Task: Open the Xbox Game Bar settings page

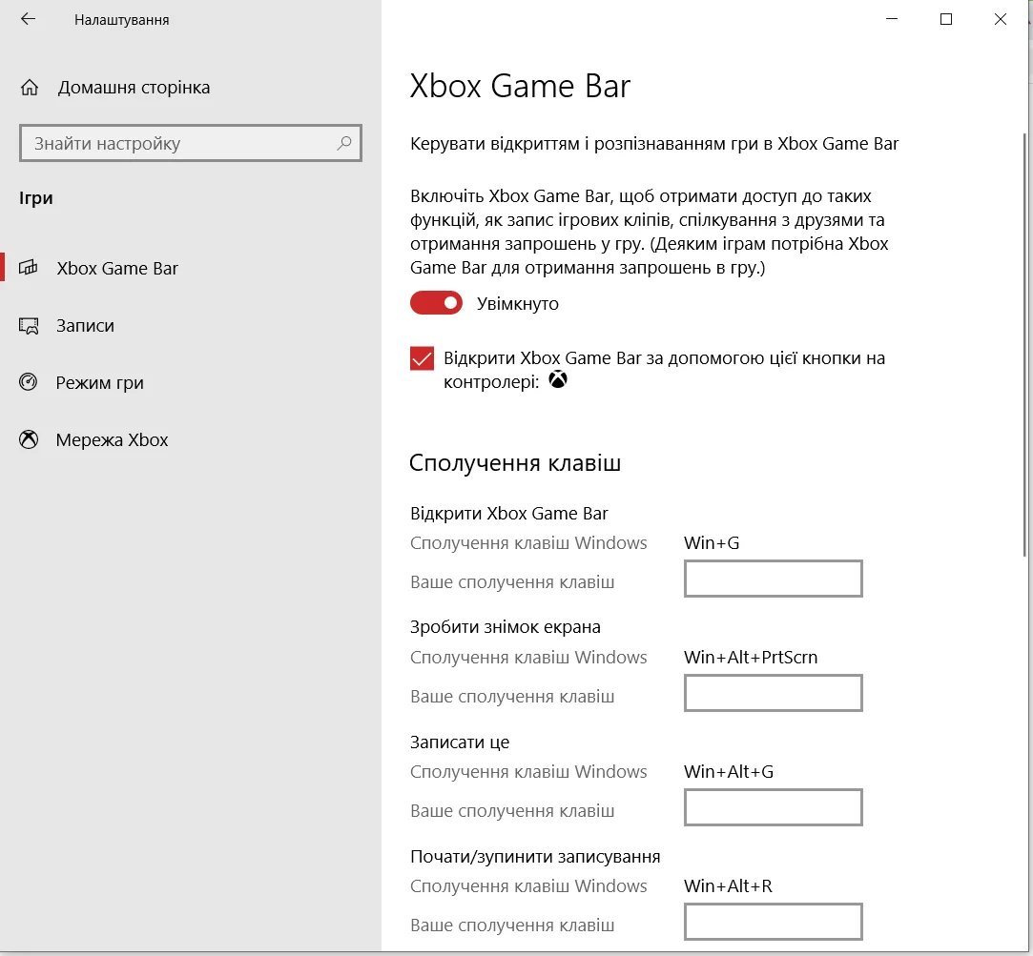Action: (191, 268)
